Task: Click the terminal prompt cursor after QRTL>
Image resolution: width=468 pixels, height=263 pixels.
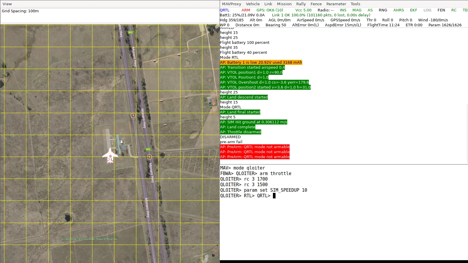Action: pyautogui.click(x=274, y=195)
